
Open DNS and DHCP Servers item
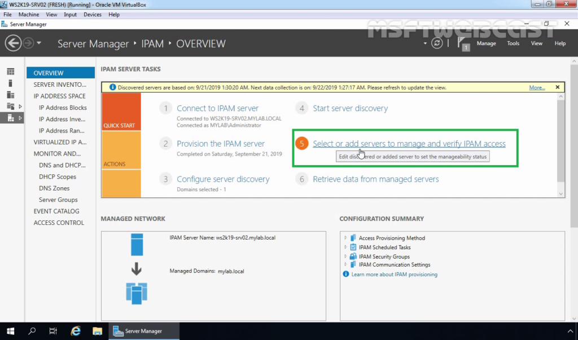[x=62, y=165]
